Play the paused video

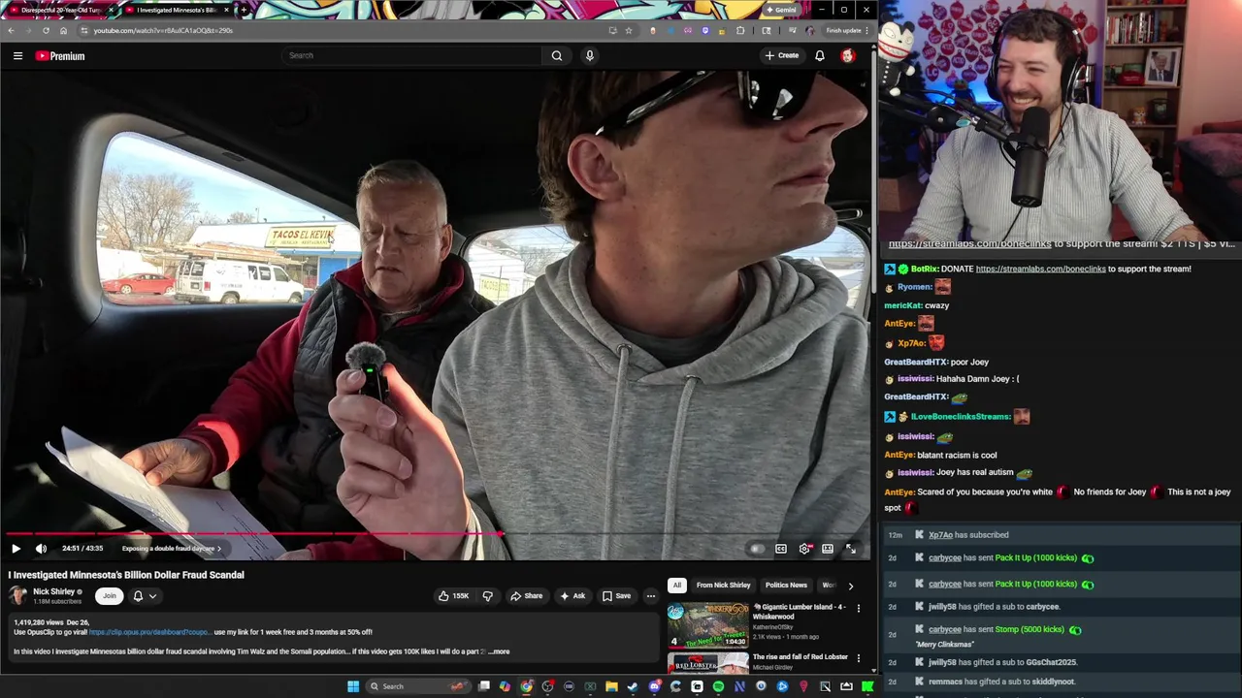(16, 549)
